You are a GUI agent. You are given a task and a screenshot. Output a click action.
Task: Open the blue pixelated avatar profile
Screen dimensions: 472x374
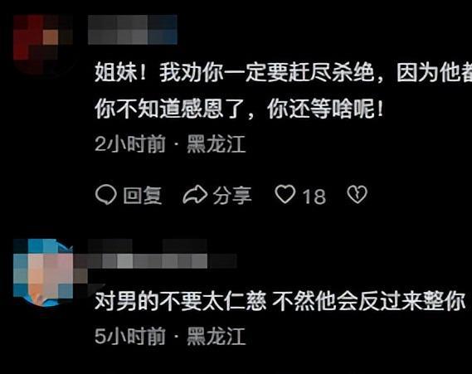43,272
